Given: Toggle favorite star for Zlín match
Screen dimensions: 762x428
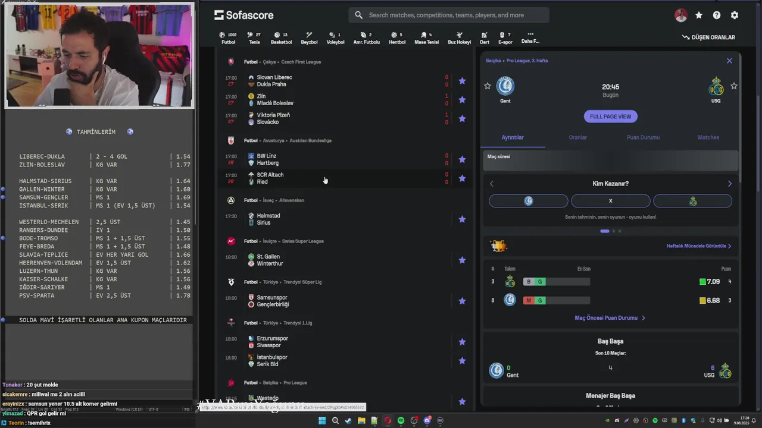Looking at the screenshot, I should (462, 100).
